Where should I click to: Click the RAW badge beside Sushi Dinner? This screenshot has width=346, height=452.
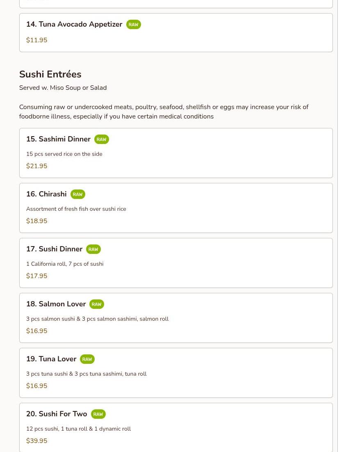[93, 249]
